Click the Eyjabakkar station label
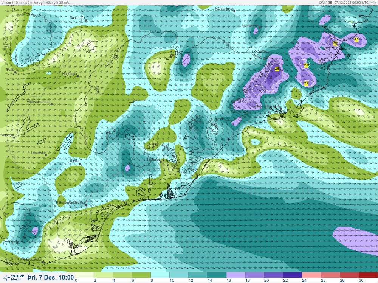The height and width of the screenshot is (283, 378). coord(250,25)
